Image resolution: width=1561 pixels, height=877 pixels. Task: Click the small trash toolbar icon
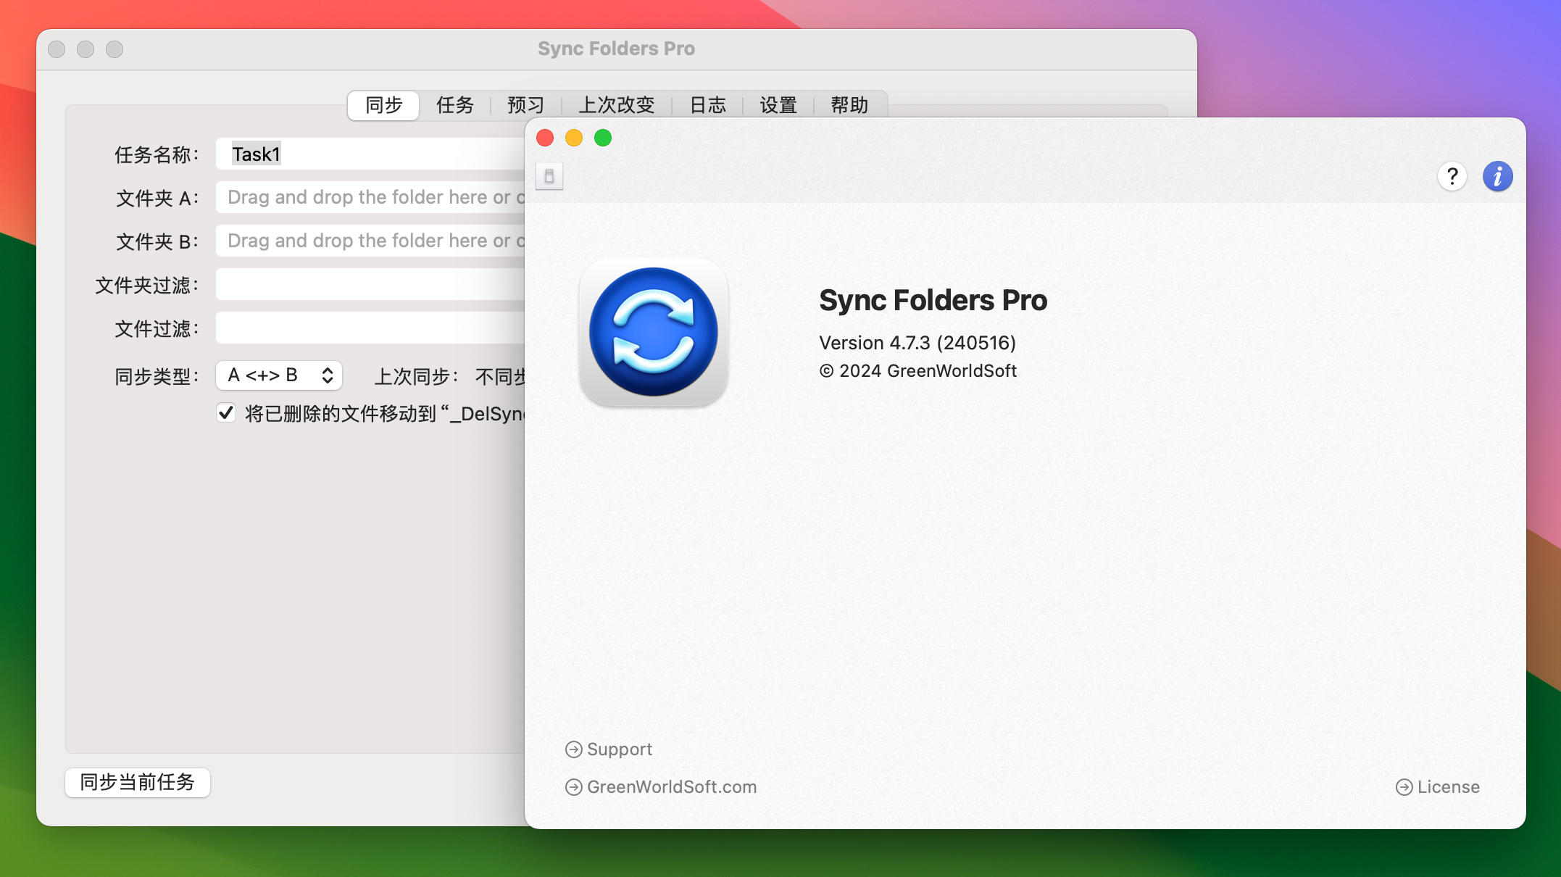click(549, 176)
